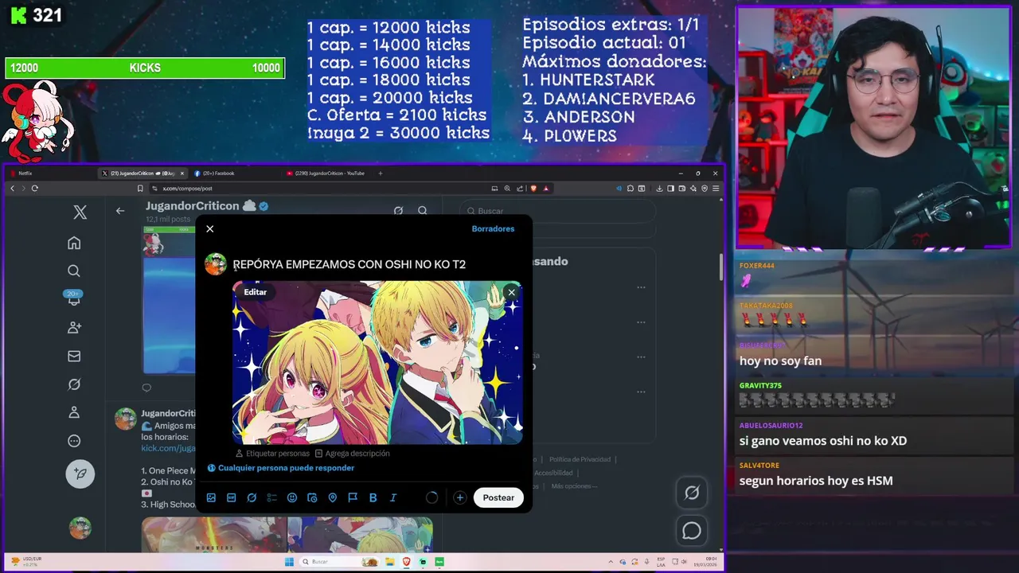Add media image to the post
The image size is (1019, 573).
pos(211,497)
